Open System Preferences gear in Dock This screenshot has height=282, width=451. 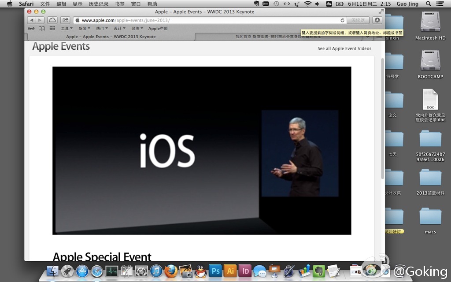141,271
